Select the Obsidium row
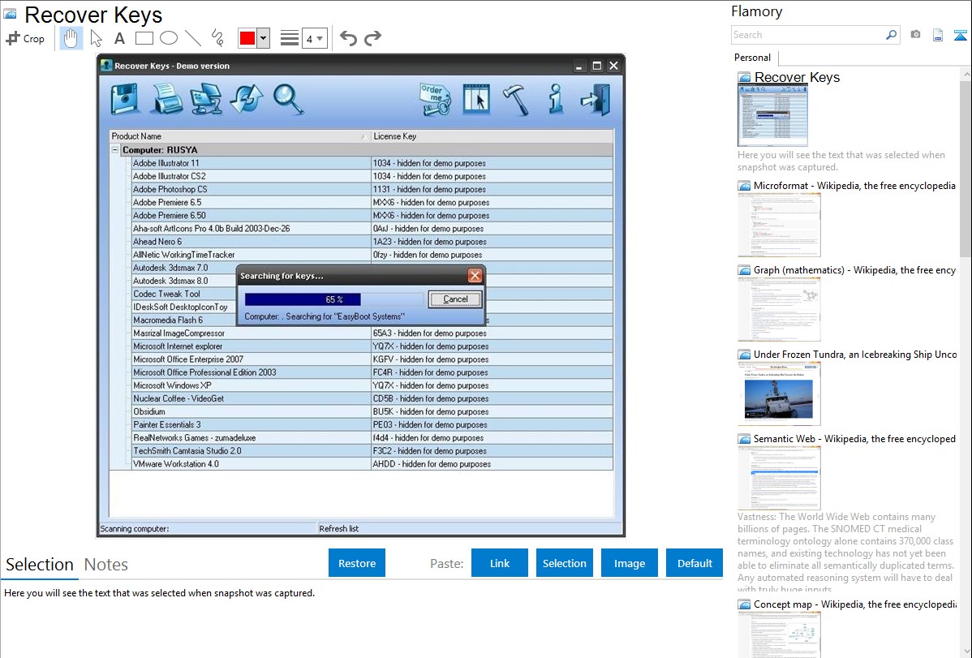This screenshot has width=972, height=658. tap(372, 411)
